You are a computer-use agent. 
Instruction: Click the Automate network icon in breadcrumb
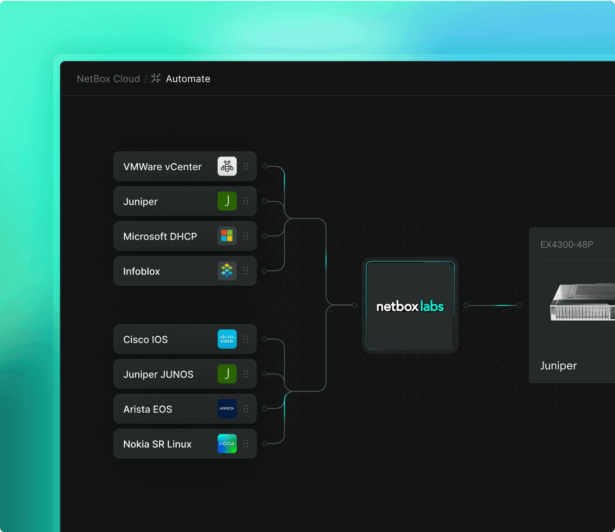[x=156, y=79]
